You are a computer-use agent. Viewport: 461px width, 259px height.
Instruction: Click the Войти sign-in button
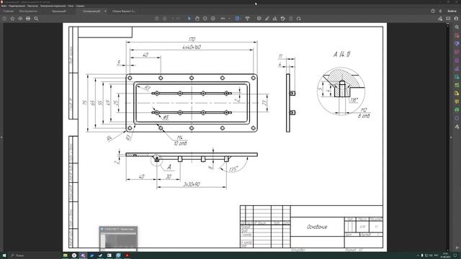tap(452, 11)
